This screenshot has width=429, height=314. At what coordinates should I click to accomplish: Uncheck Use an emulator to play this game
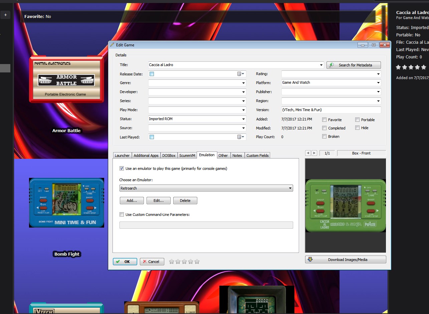tap(122, 169)
